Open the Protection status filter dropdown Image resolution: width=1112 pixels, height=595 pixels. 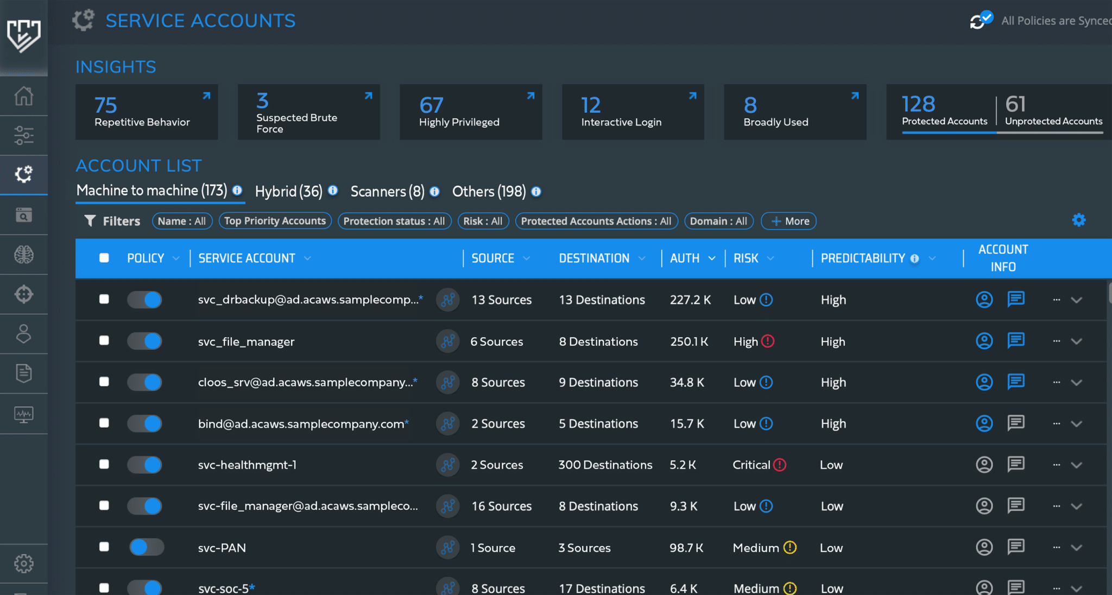(x=394, y=221)
